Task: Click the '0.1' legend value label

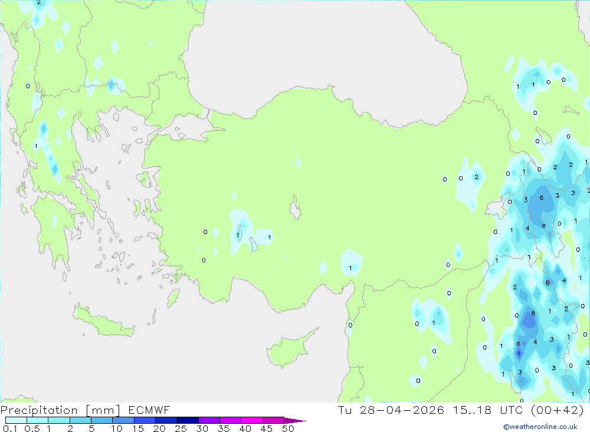Action: coord(10,428)
